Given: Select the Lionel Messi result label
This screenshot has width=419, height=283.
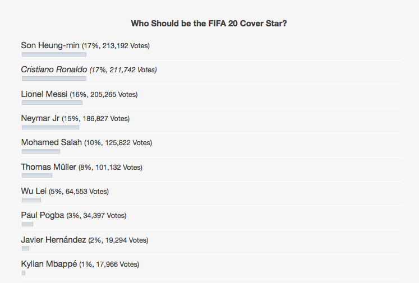Looking at the screenshot, I should (79, 94).
